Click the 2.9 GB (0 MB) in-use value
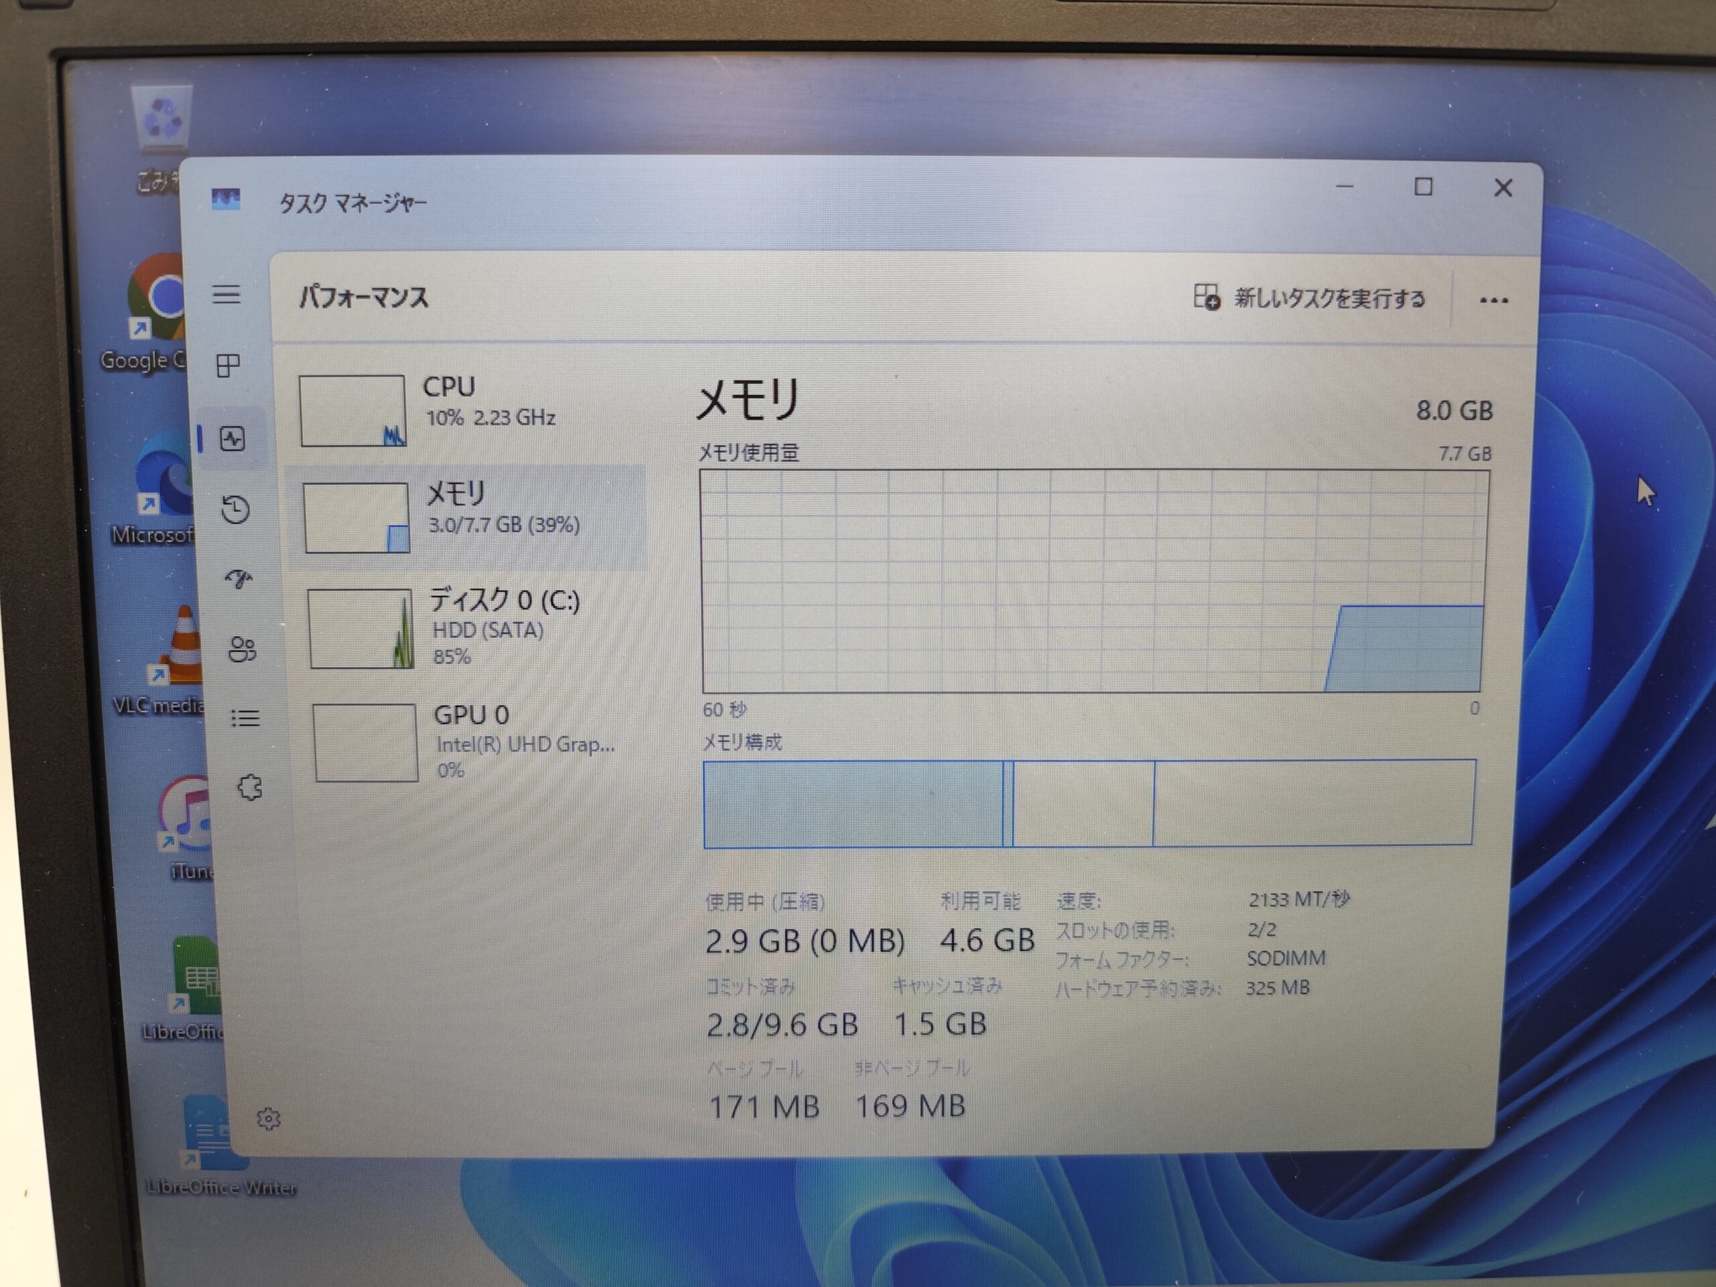The width and height of the screenshot is (1716, 1287). coord(804,941)
